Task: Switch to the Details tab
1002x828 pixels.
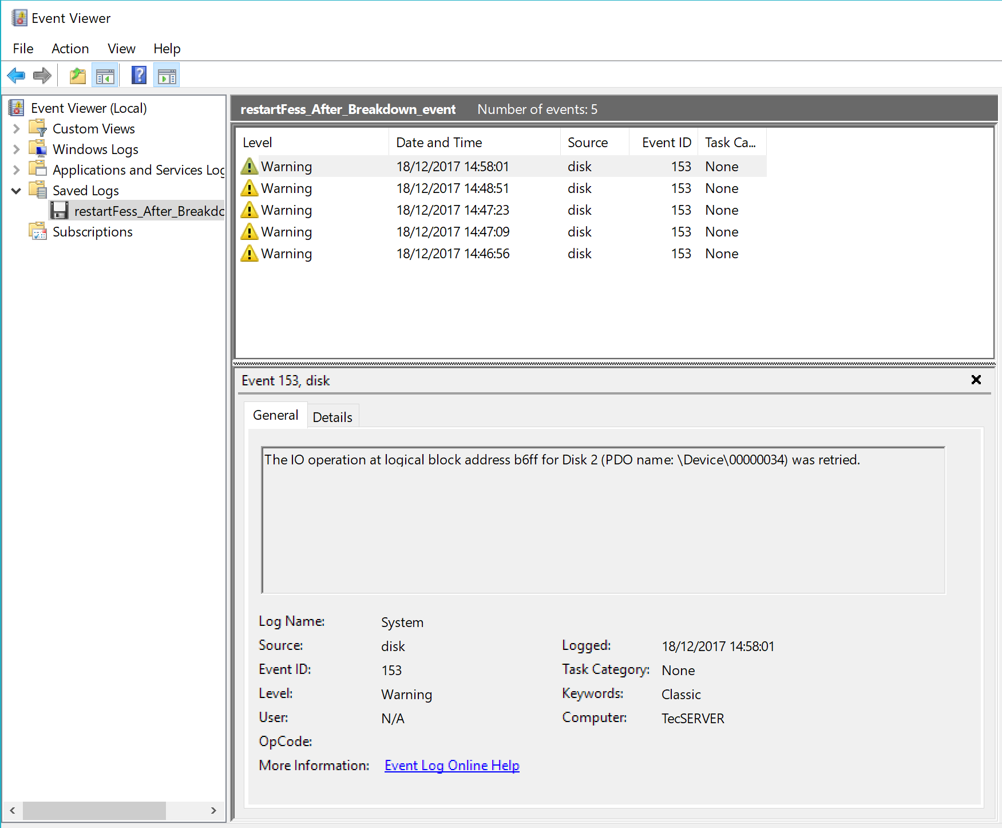Action: (x=332, y=417)
